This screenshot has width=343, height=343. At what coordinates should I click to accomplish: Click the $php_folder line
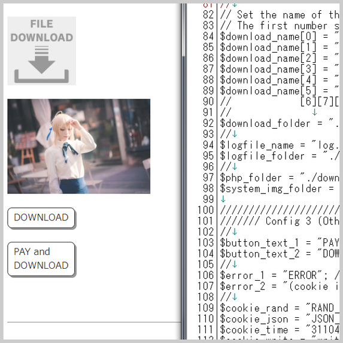280,178
